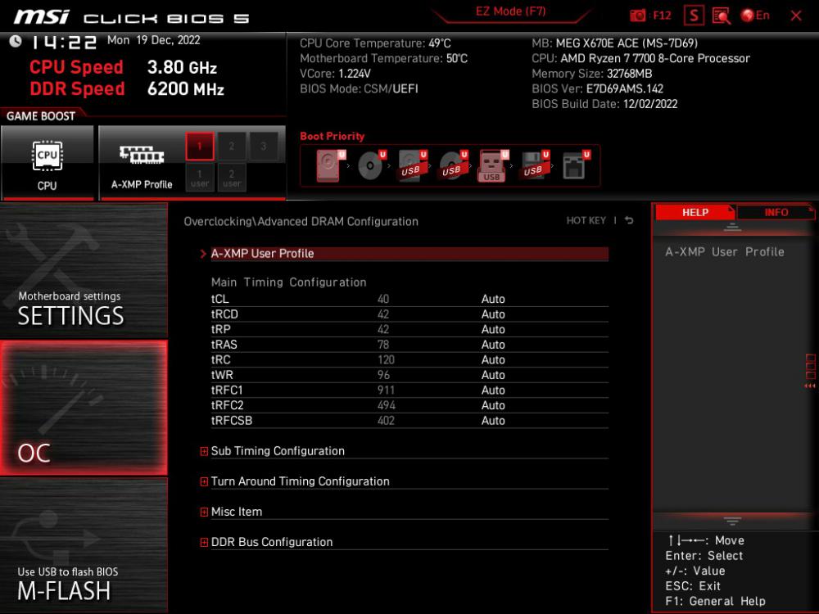The width and height of the screenshot is (819, 614).
Task: Switch to the HELP tab
Action: point(695,213)
